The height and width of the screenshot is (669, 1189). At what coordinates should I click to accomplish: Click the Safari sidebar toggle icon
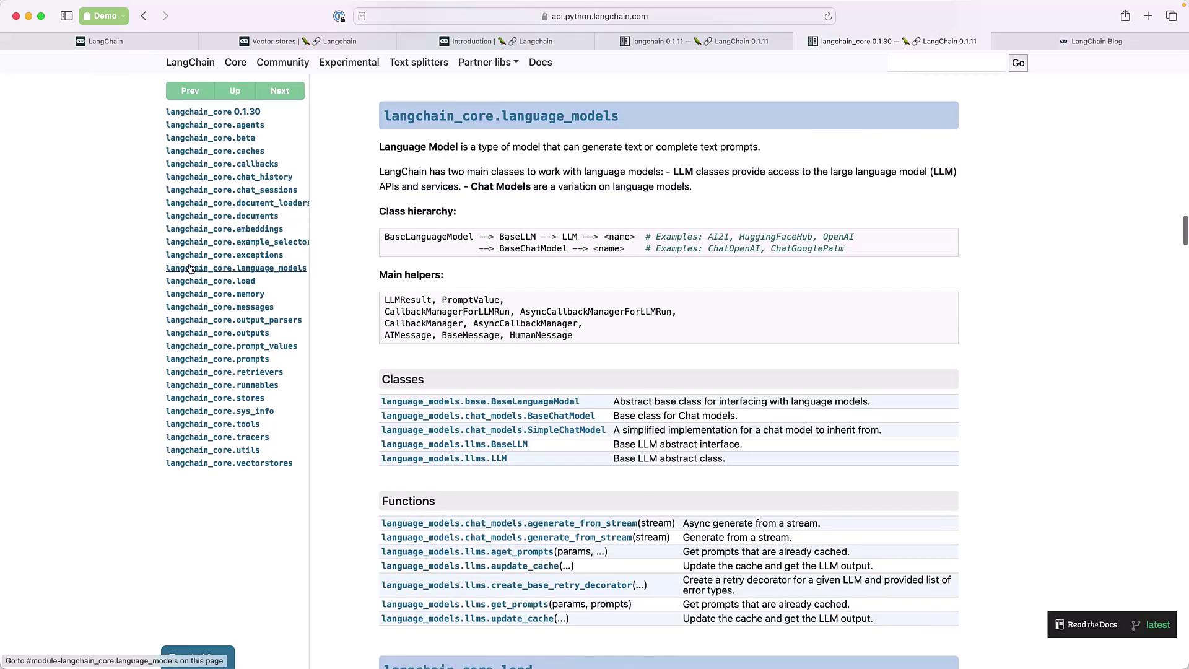66,16
